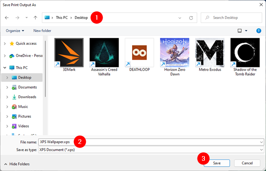Click Hide Folders
The image size is (266, 171).
click(x=16, y=164)
